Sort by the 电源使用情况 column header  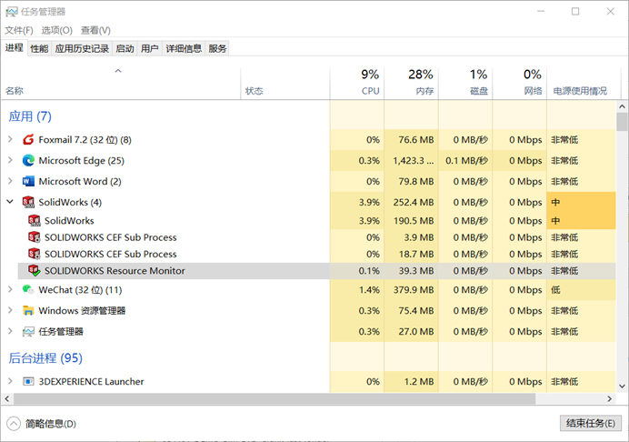[x=584, y=84]
